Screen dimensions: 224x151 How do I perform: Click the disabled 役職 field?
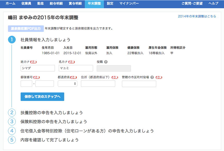(x=114, y=68)
